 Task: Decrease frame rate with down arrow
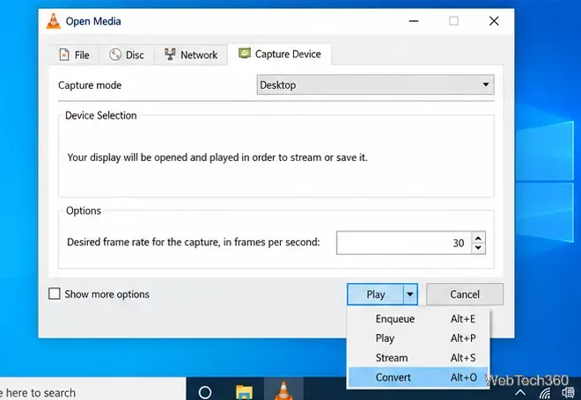[x=478, y=248]
